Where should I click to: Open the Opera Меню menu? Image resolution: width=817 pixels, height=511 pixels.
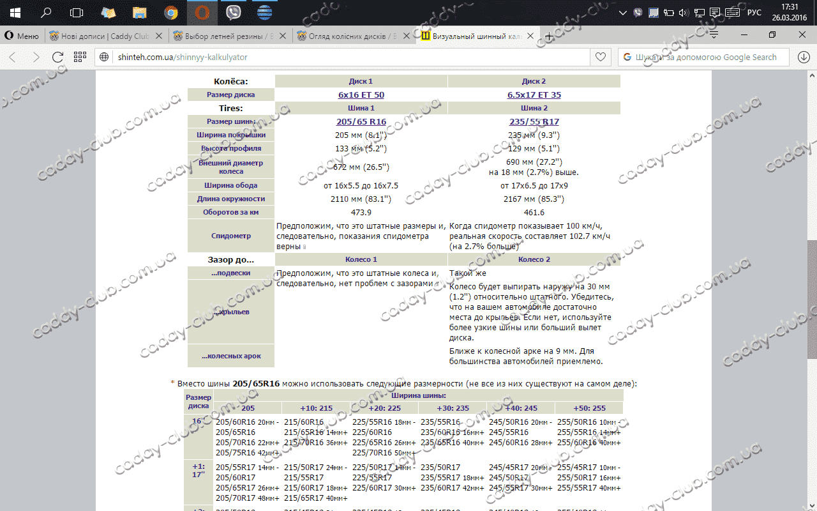[x=22, y=36]
